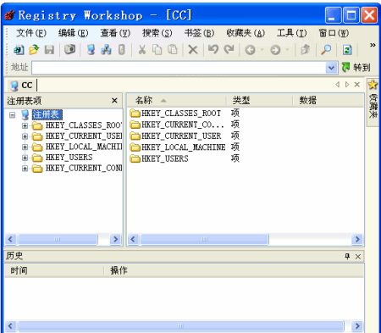Click the Undo arrow icon
The image size is (381, 333).
[213, 50]
